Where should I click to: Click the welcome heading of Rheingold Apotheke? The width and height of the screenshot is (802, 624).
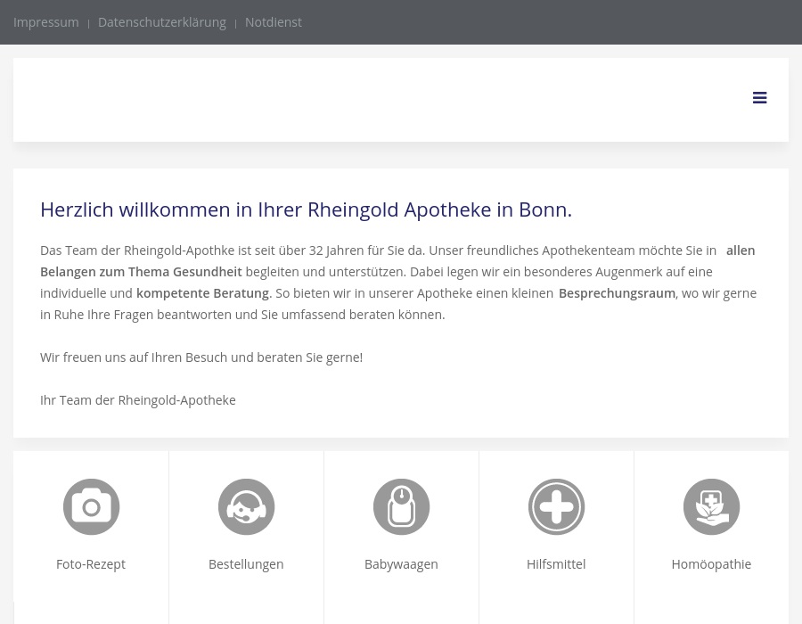pyautogui.click(x=306, y=209)
